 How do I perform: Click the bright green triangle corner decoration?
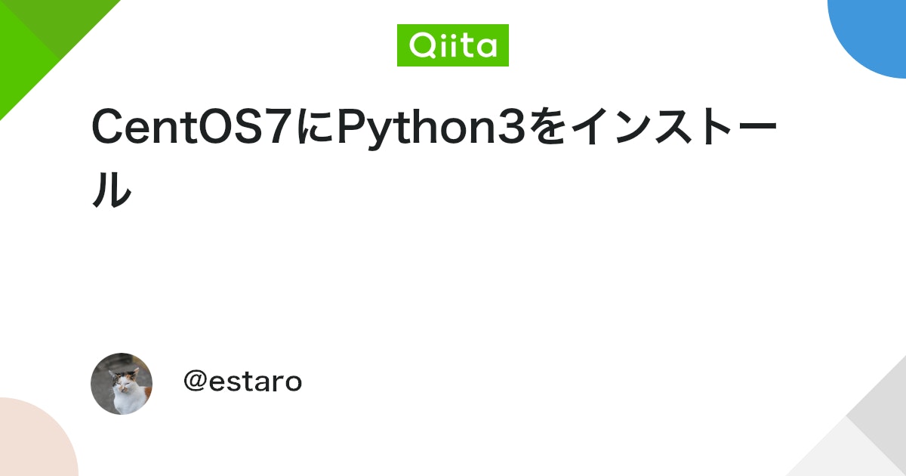(x=30, y=45)
